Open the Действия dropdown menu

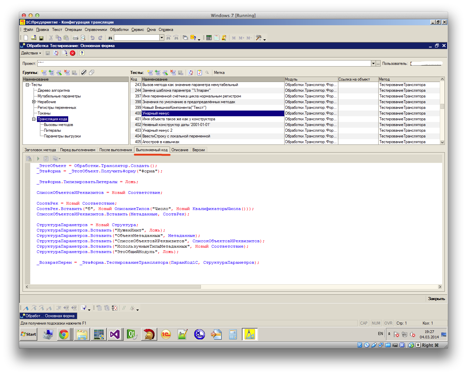pos(31,53)
